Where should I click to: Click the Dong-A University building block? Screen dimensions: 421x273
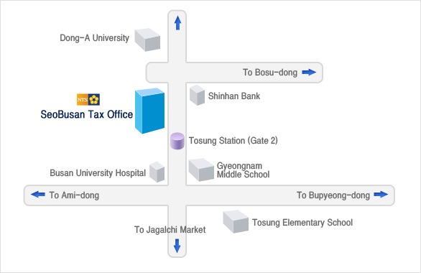tap(147, 40)
